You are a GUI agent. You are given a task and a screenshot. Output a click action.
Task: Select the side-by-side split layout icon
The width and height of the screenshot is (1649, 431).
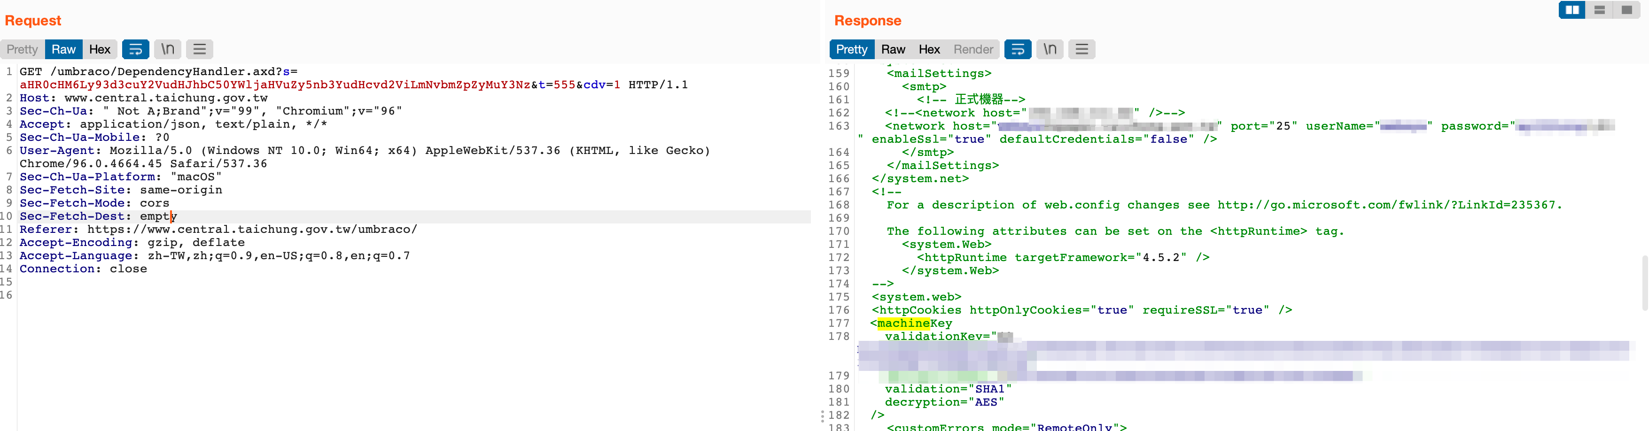(1572, 10)
